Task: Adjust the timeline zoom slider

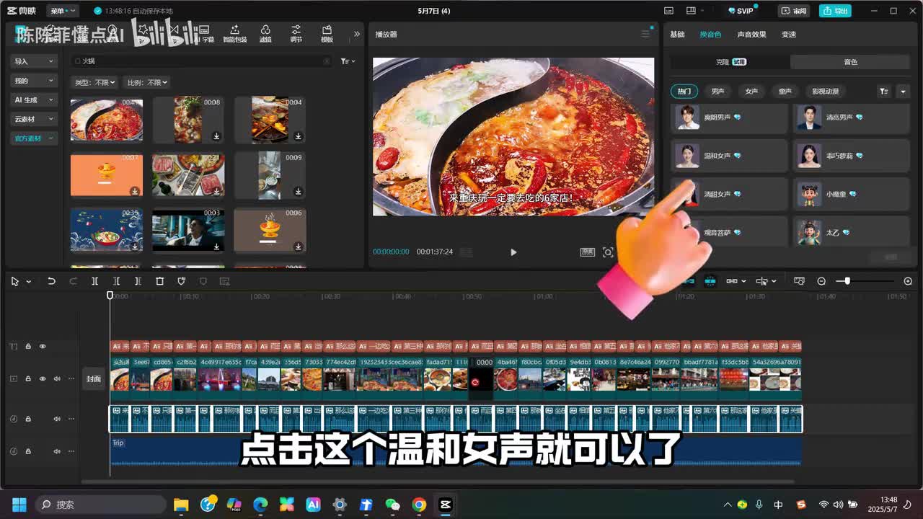Action: [847, 281]
